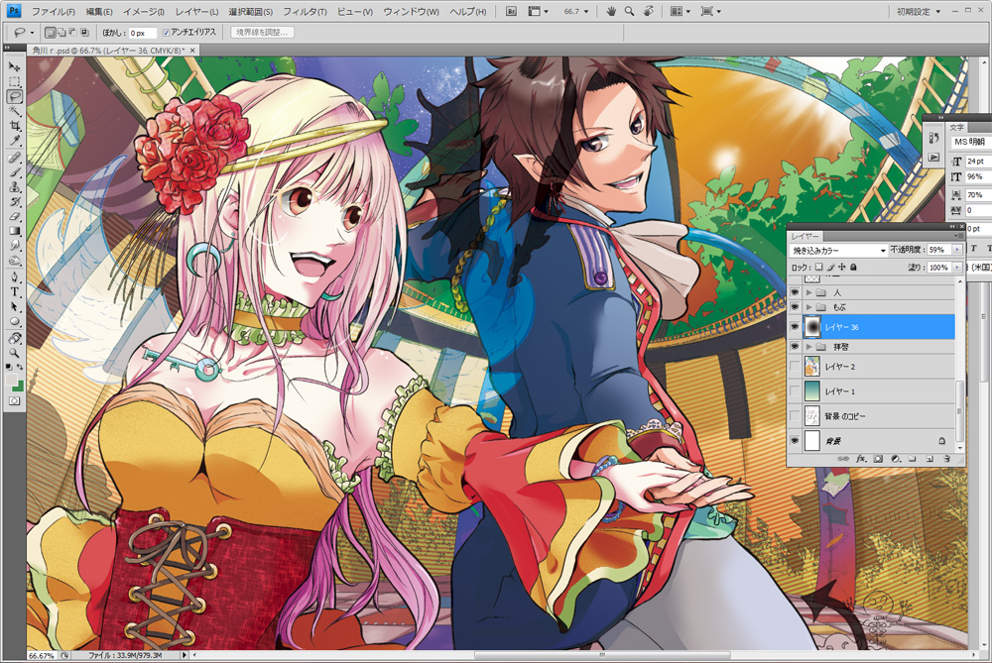992x663 pixels.
Task: Select the Crop tool
Action: click(14, 126)
